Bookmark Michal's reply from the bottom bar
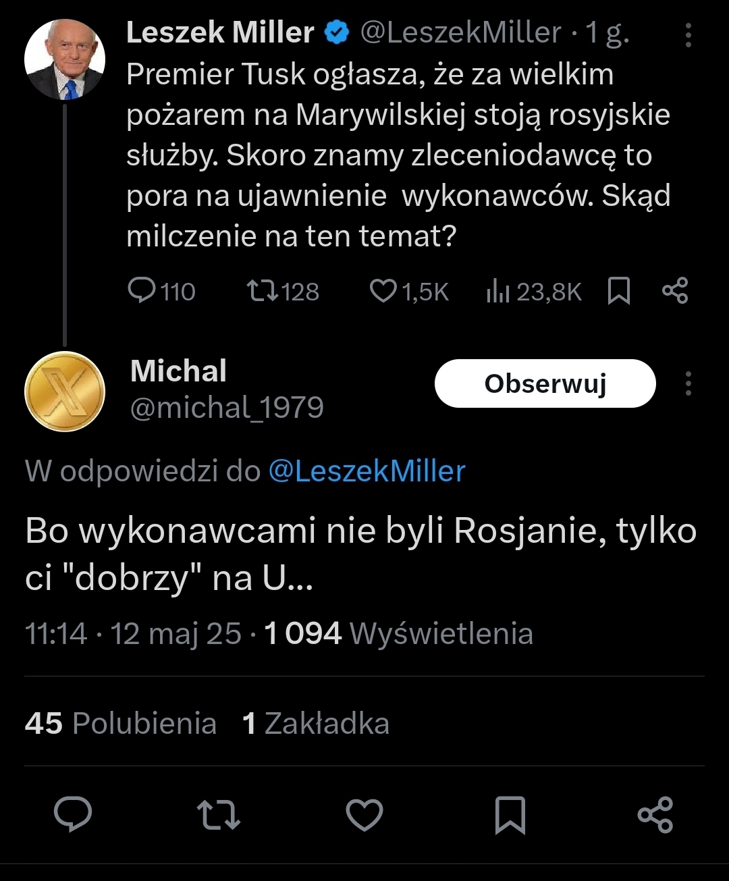 point(510,813)
